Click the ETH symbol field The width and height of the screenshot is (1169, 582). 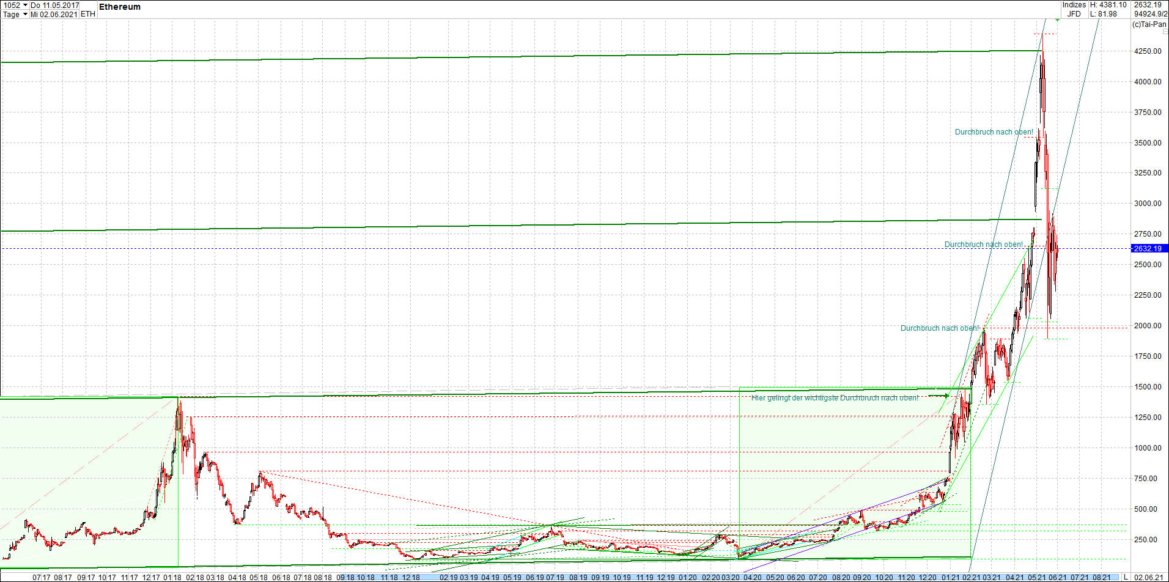tap(87, 13)
